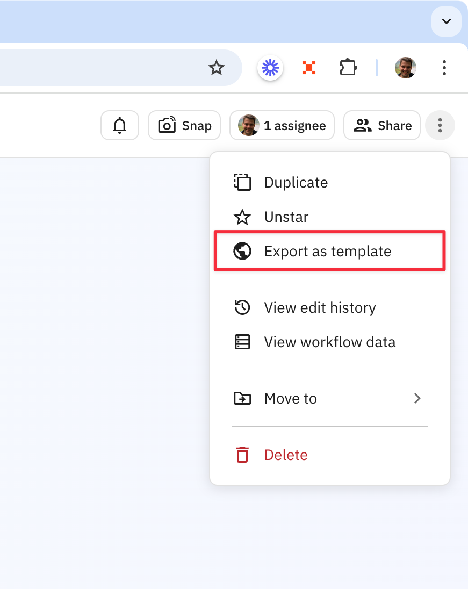Bookmark page with the star icon

tap(216, 68)
